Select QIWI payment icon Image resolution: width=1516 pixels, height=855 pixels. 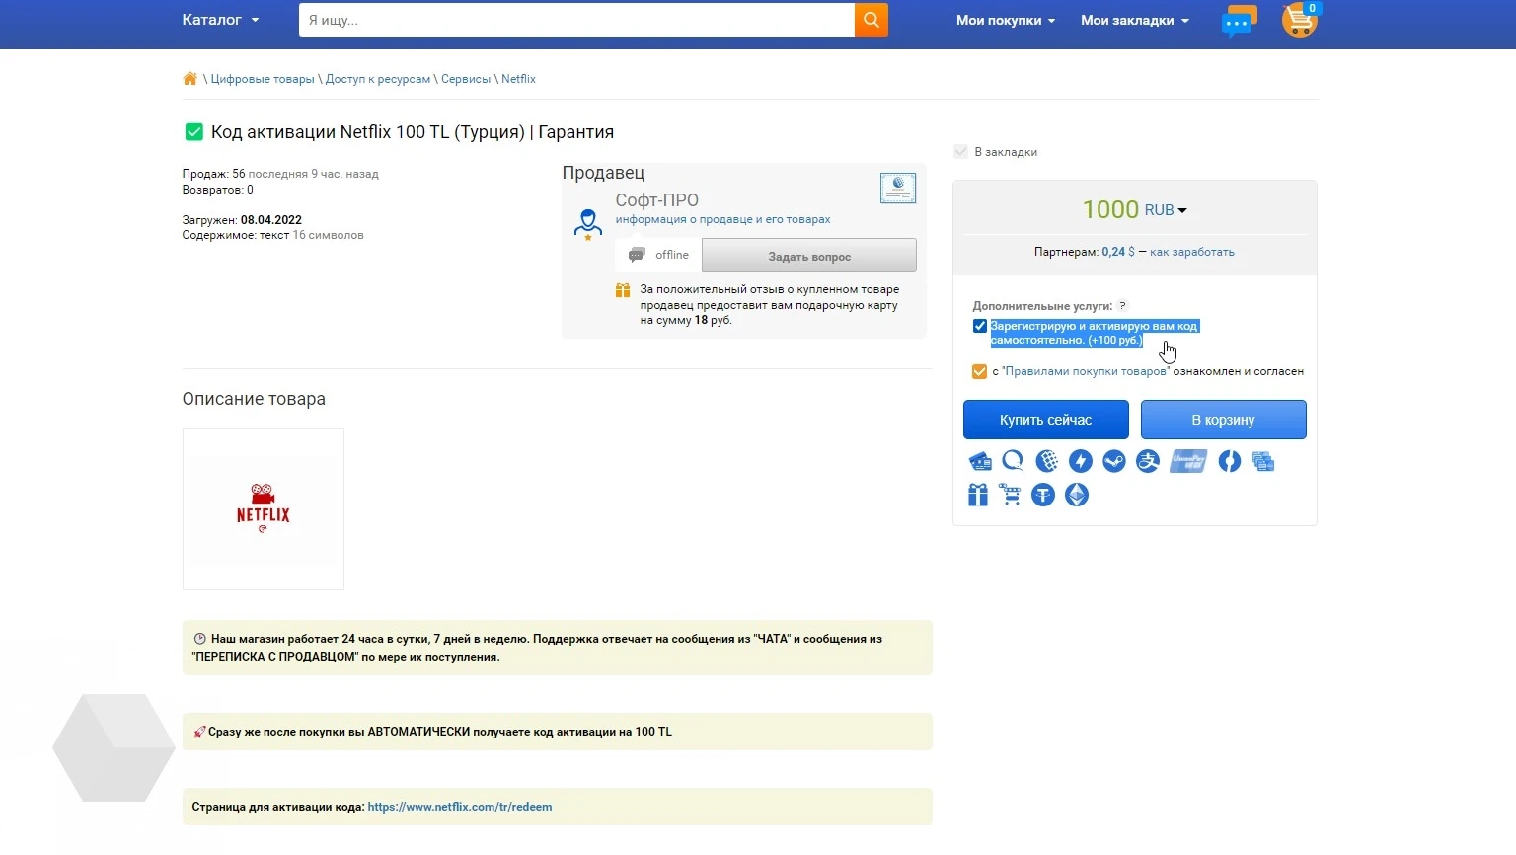(x=1013, y=461)
